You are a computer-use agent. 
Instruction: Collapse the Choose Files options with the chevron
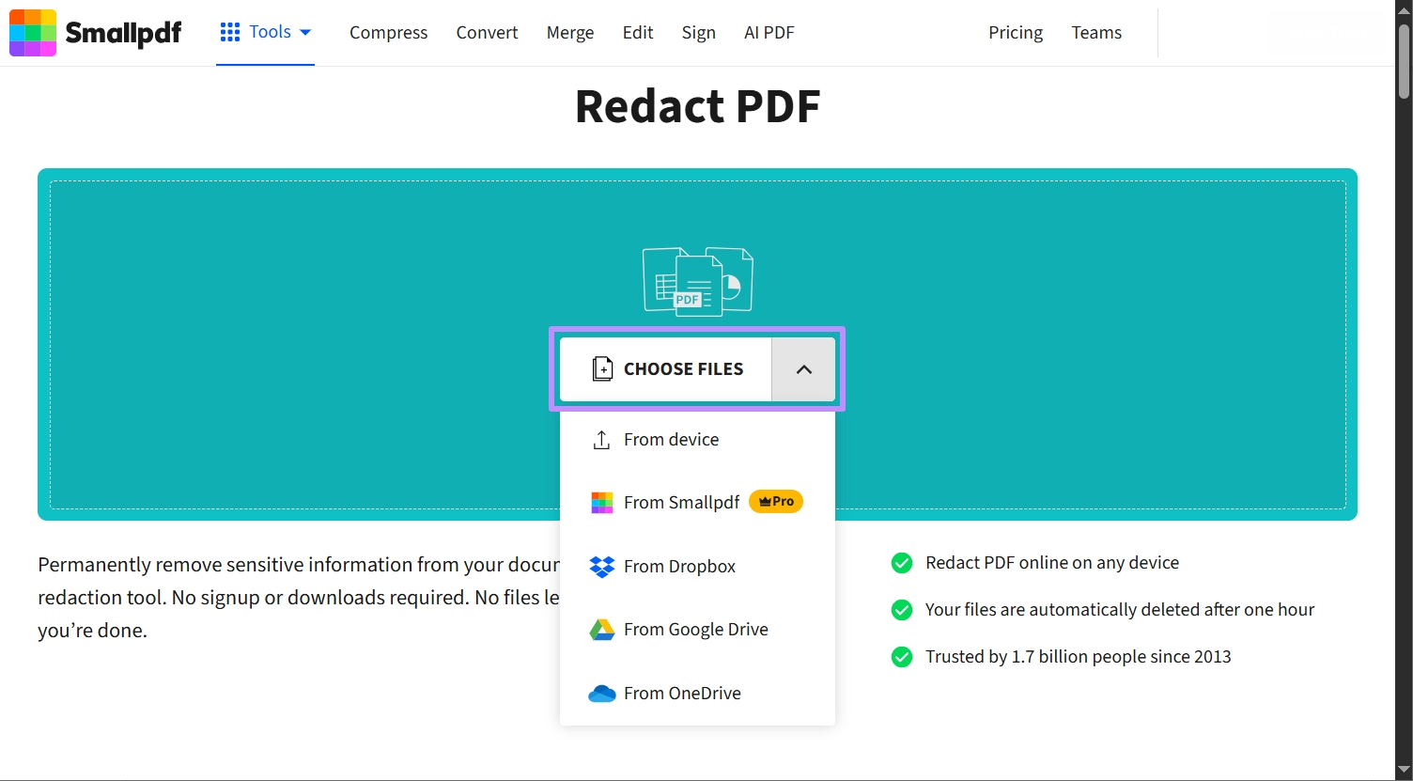[804, 368]
